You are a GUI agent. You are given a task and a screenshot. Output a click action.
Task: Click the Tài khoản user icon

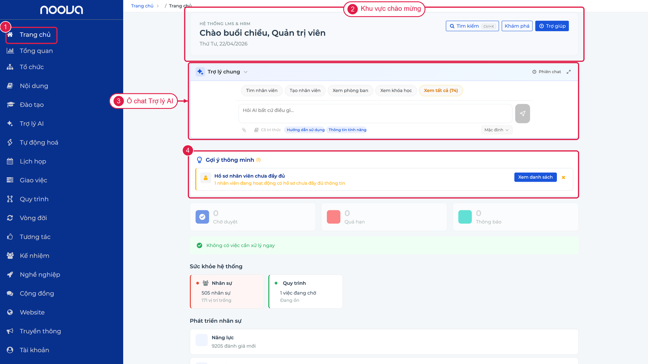(10, 350)
